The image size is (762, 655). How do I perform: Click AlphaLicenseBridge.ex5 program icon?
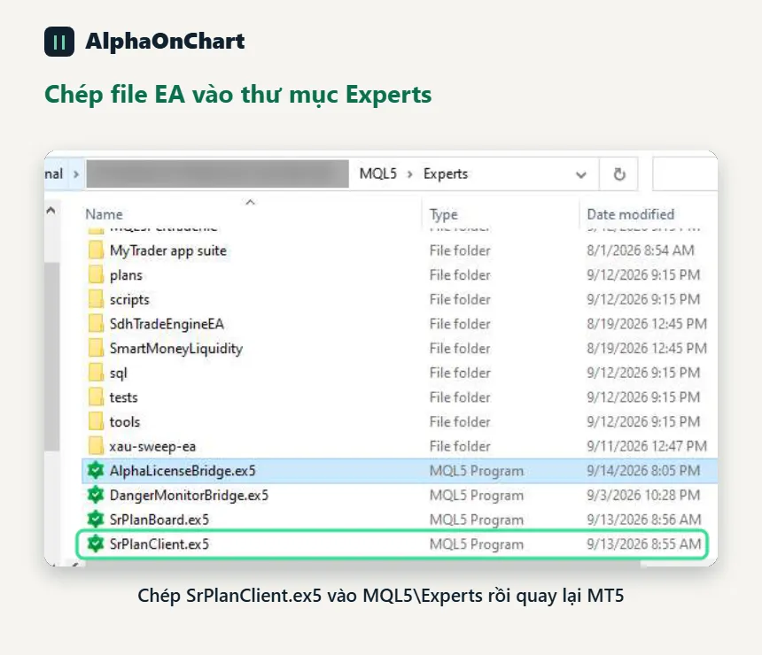point(96,471)
